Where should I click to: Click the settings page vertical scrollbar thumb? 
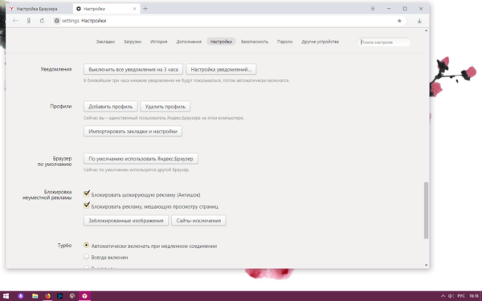426,210
